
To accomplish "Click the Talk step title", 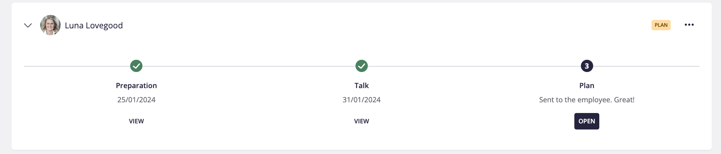I will pyautogui.click(x=362, y=85).
